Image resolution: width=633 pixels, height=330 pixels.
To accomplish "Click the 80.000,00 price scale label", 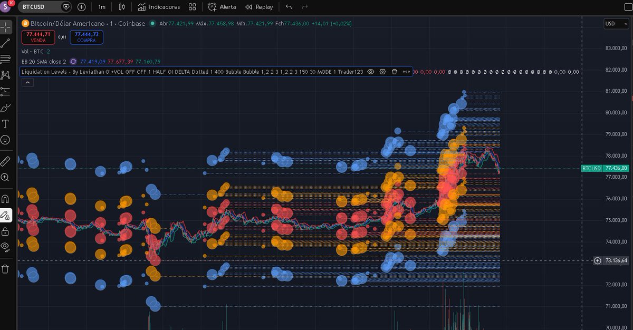I will (616, 112).
